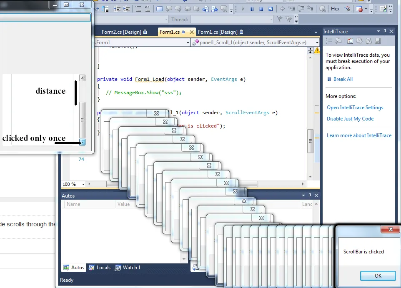Pin the IntelliTrace panel with the pushpin icon
The width and height of the screenshot is (401, 288).
(385, 31)
